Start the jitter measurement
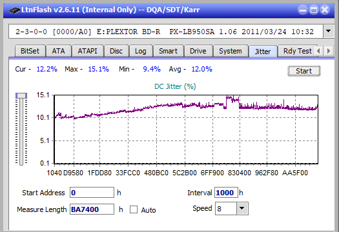This screenshot has height=232, width=339. point(303,71)
